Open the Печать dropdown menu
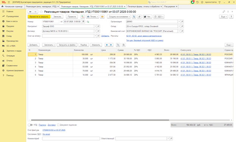Viewport: 236px width, 142px height. point(92,17)
